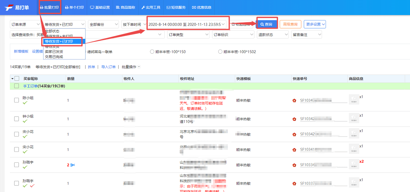Screen dimensions: 410x192
Task: Click the red checkmark in last 孙璐宇 row
Action: (x=32, y=186)
